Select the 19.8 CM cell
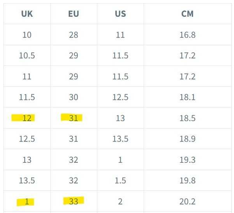 187,181
